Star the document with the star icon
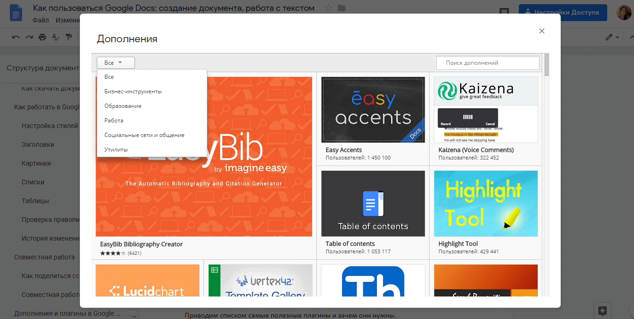 tap(329, 8)
